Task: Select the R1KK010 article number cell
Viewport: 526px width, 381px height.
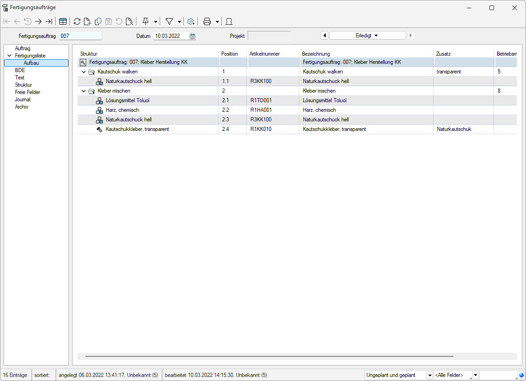Action: pyautogui.click(x=273, y=130)
